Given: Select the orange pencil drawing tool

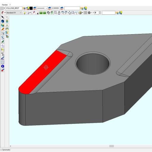Looking at the screenshot, I should pyautogui.click(x=3, y=29).
